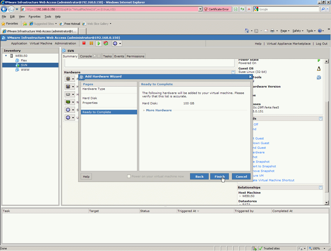
Task: Open the VMware Help link in the header
Action: click(x=258, y=44)
